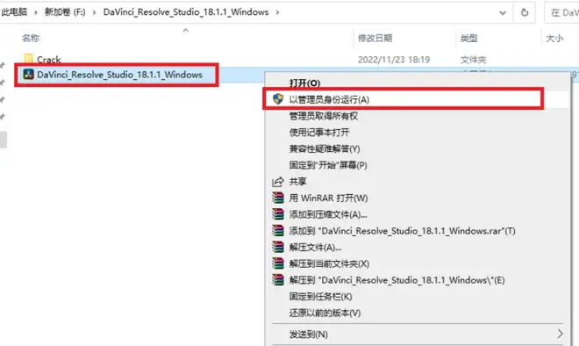Select the Crack folder name
The width and height of the screenshot is (579, 346).
click(x=49, y=60)
